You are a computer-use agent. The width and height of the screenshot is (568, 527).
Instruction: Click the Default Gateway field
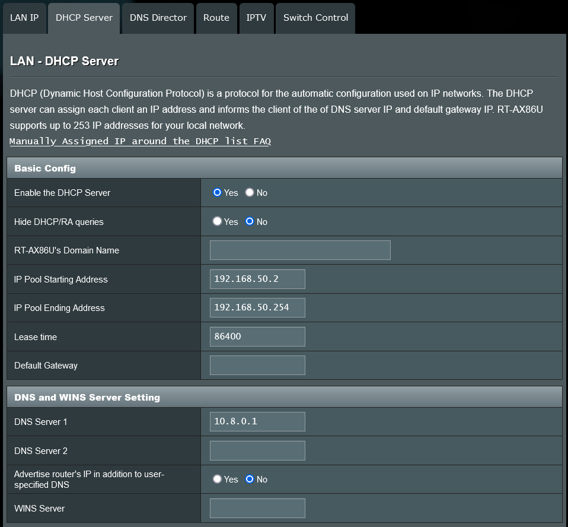click(257, 366)
